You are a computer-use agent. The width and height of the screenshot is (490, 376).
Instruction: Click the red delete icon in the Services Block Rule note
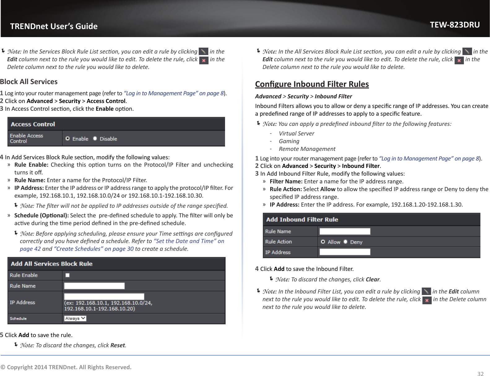coord(204,60)
